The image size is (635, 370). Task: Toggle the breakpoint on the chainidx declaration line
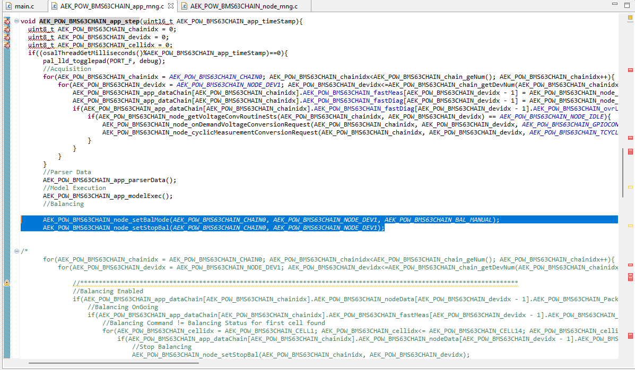(7, 30)
